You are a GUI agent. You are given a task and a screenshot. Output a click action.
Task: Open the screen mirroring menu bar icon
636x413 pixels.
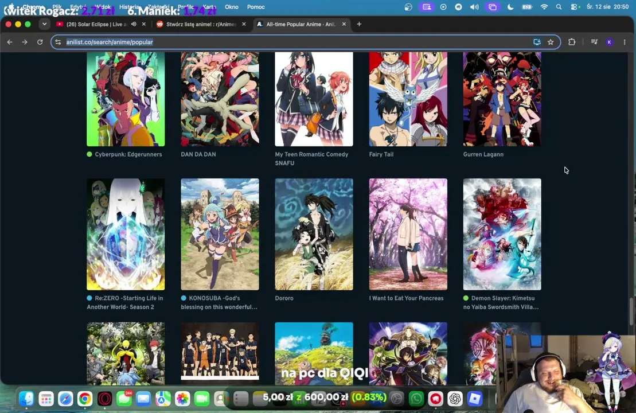tap(492, 7)
